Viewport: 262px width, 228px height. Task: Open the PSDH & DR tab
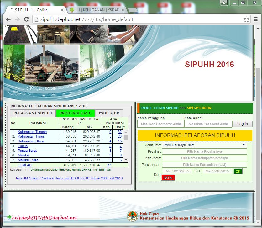[x=109, y=113]
